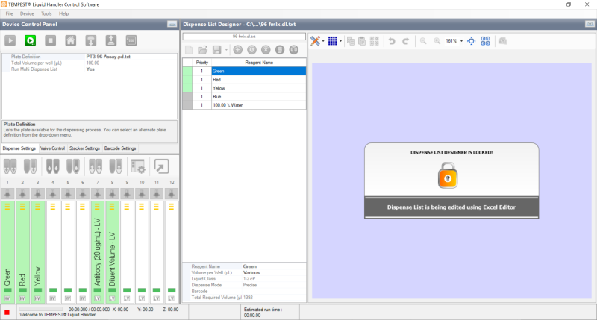The height and width of the screenshot is (320, 597).
Task: Toggle valve button for channel 8
Action: tap(113, 194)
